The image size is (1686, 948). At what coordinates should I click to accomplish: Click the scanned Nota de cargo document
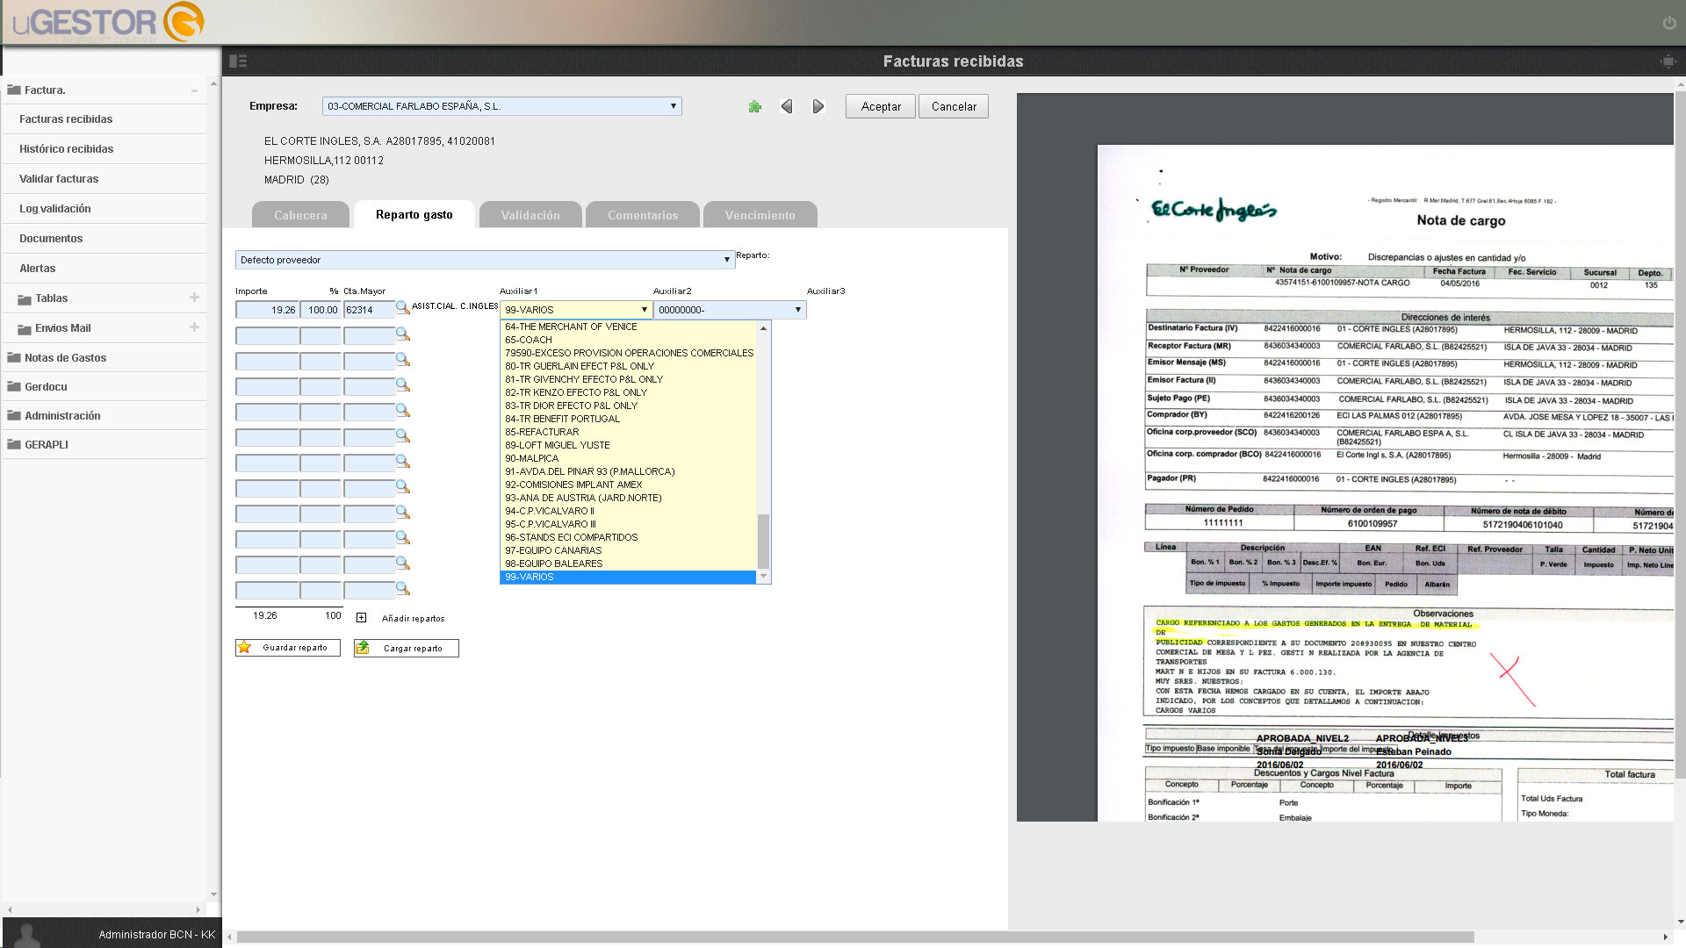(1386, 483)
